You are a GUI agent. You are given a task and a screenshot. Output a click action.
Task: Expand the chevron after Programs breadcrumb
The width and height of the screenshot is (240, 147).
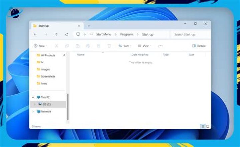[x=138, y=35]
